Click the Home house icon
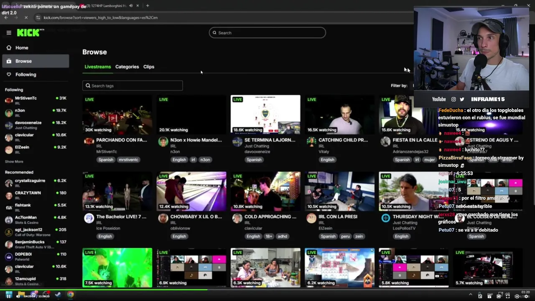535x301 pixels. pyautogui.click(x=9, y=48)
